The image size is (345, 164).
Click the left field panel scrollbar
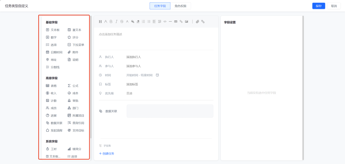pyautogui.click(x=91, y=77)
